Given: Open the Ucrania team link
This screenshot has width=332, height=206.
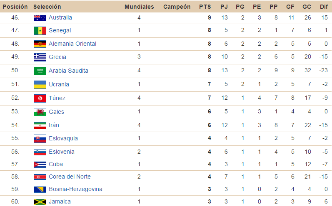Looking at the screenshot, I should (59, 84).
